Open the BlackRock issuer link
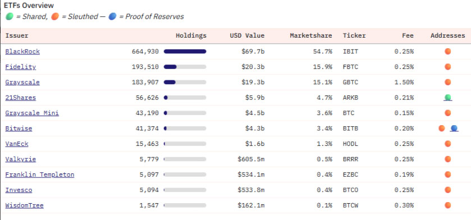Screen dimensions: 471x220 [x=22, y=51]
